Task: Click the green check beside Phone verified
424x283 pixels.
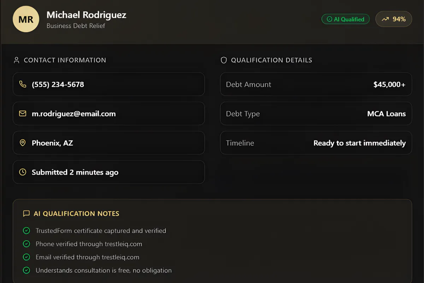Action: coord(26,244)
